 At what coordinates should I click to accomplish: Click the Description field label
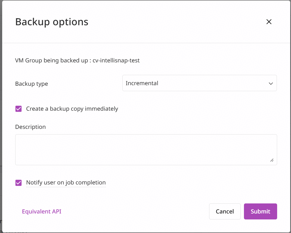click(30, 127)
